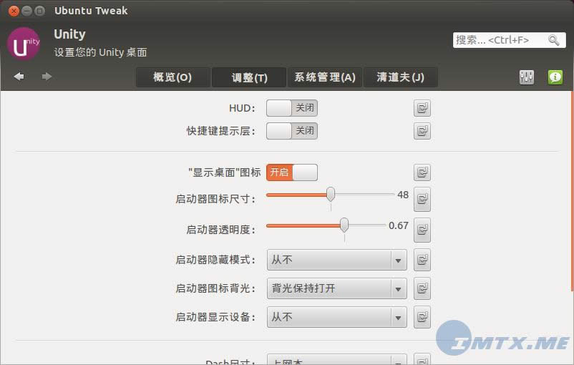
Task: Switch to the 概览(O) tab
Action: pyautogui.click(x=172, y=77)
